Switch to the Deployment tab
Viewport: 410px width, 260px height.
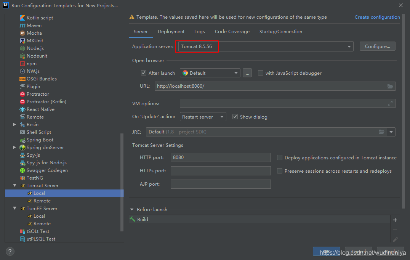(x=171, y=32)
